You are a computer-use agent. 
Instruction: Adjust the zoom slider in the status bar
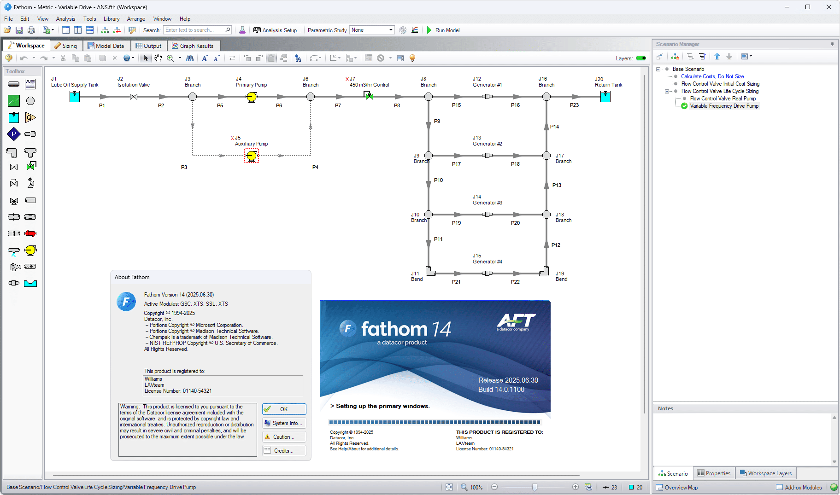click(535, 487)
